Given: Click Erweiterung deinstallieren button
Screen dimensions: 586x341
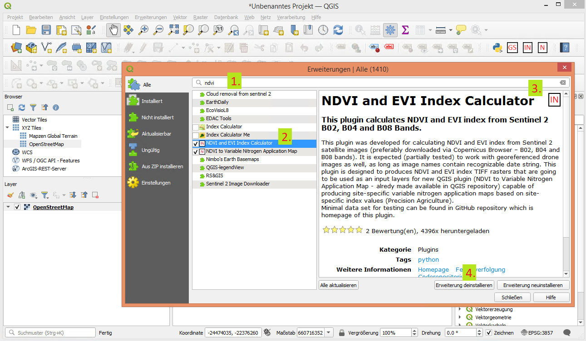Looking at the screenshot, I should tap(464, 285).
